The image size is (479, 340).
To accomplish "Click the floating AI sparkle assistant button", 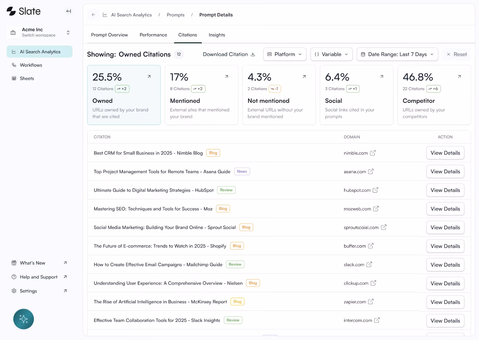I will click(24, 319).
